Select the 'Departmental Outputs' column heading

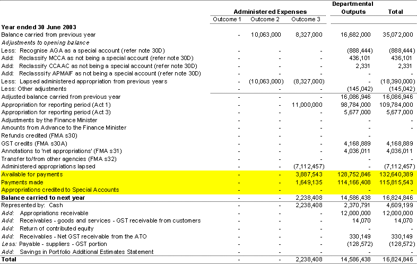click(352, 7)
